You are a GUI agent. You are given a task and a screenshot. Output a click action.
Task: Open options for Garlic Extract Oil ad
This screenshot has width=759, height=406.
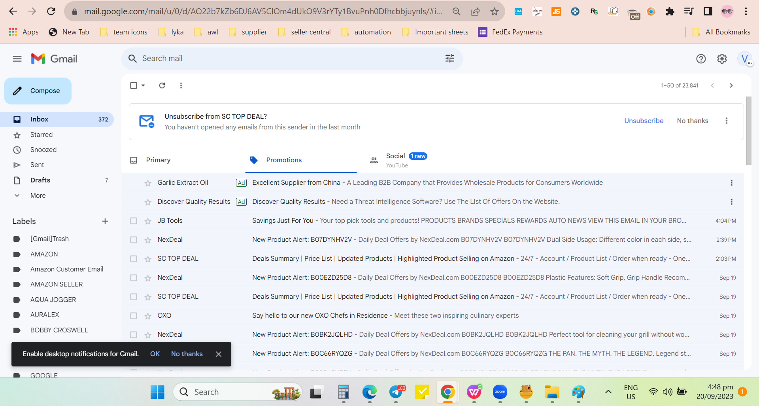(x=731, y=183)
